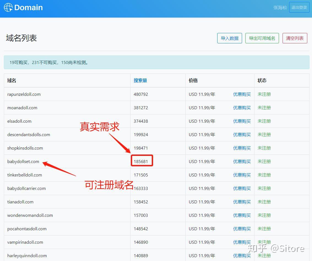This screenshot has height=261, width=312.
Task: Click the 域名 column header
Action: point(12,80)
